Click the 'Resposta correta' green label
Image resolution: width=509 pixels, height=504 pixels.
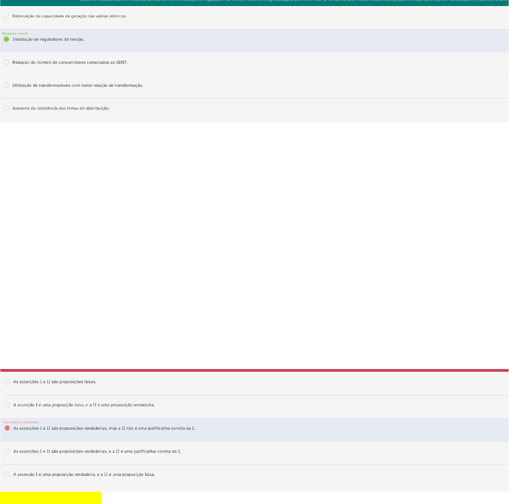pos(15,33)
